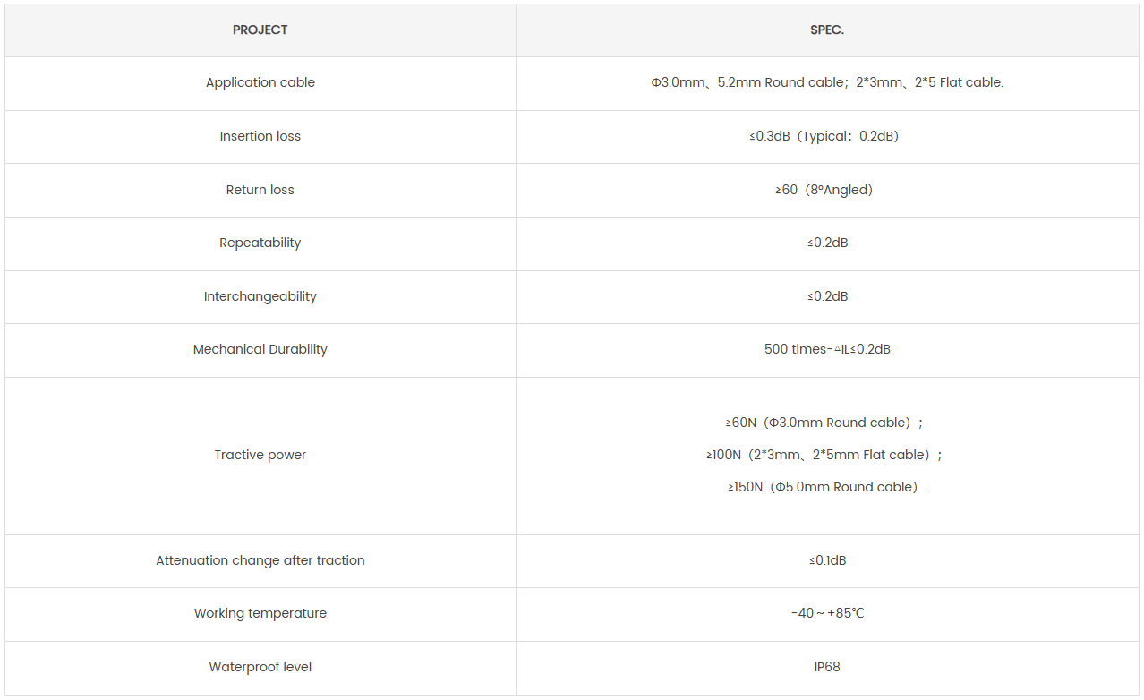Select the Tractive power label

coord(260,455)
